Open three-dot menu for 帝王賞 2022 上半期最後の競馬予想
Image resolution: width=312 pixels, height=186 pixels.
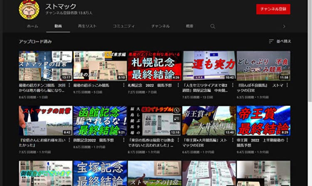pos(287,140)
